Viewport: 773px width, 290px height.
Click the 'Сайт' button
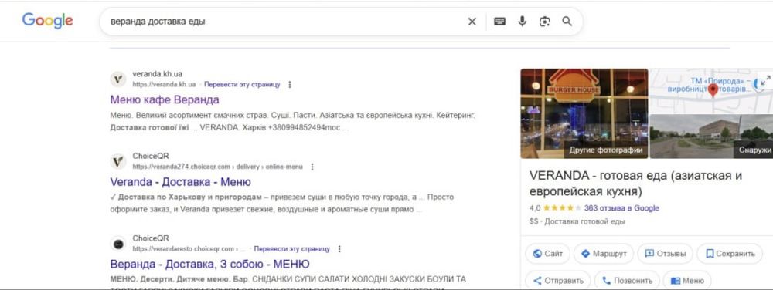[547, 254]
